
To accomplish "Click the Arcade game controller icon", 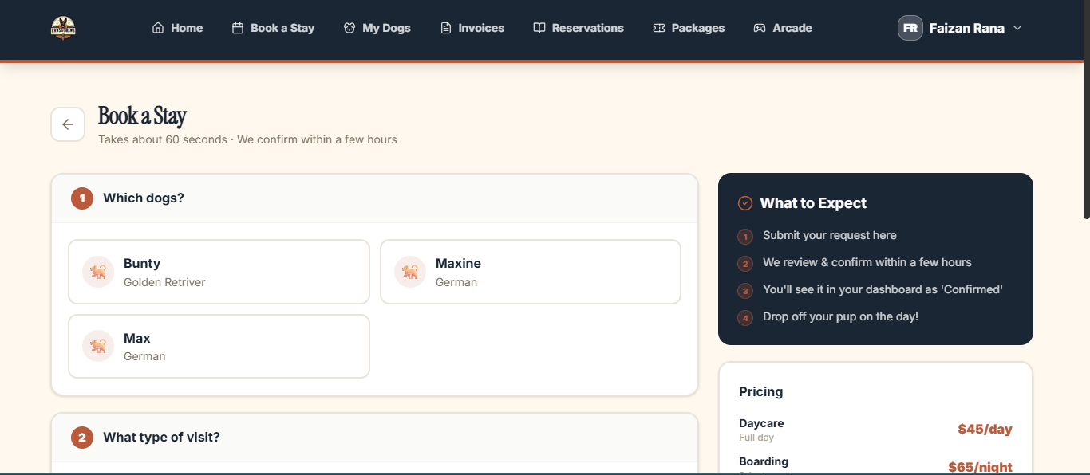I will [758, 27].
